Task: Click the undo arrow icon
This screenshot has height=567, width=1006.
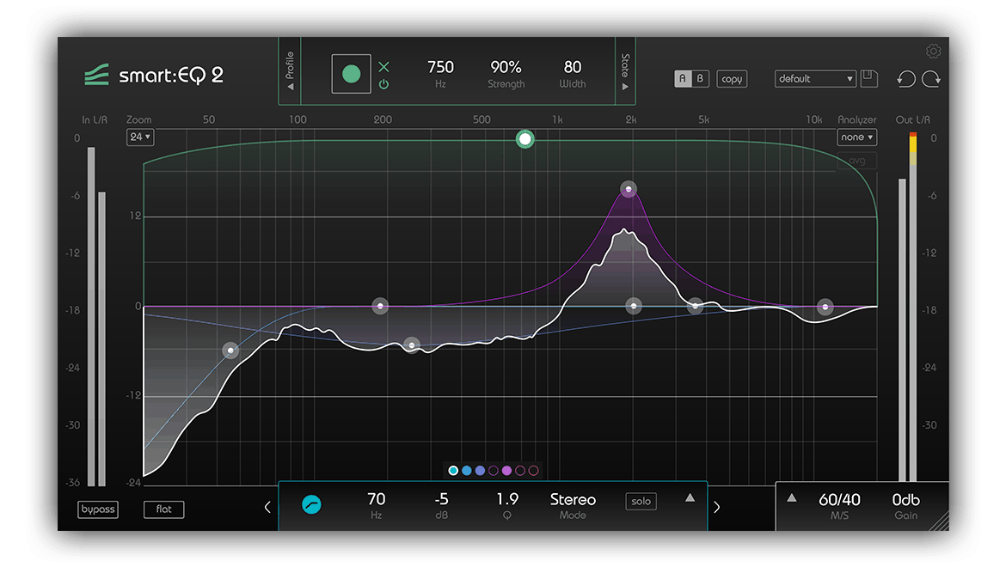Action: click(x=906, y=79)
